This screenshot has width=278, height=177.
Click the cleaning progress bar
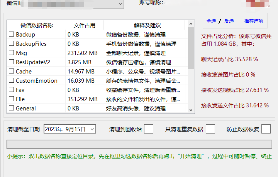tap(139, 144)
